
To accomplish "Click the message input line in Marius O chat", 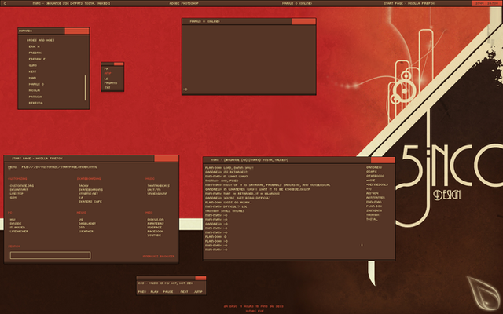I will [x=248, y=89].
